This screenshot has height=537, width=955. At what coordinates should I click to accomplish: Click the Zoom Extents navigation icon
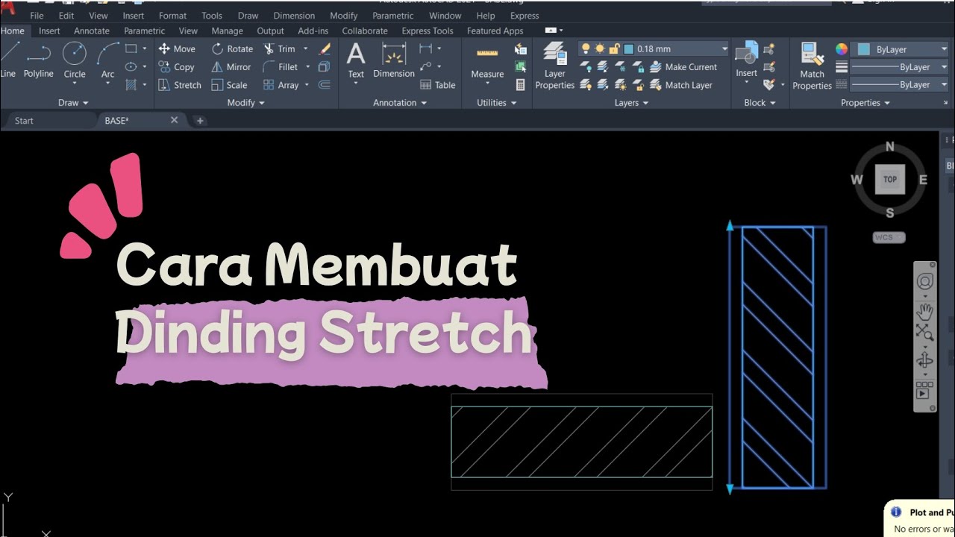[925, 333]
